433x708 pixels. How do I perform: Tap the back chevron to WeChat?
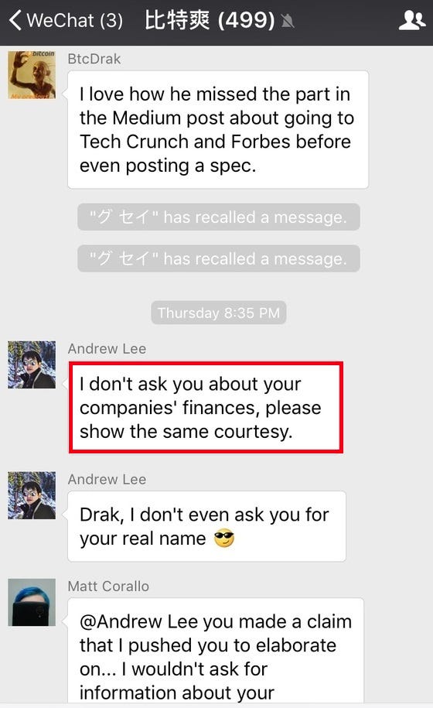click(15, 20)
